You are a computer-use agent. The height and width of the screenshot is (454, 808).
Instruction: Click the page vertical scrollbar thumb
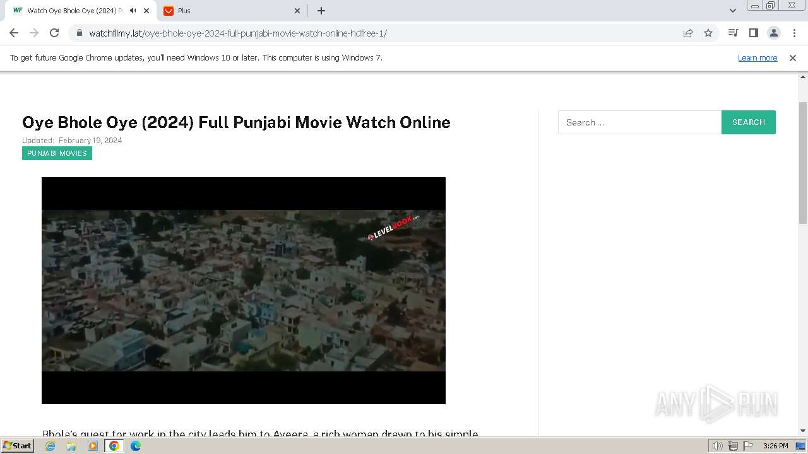(x=803, y=162)
